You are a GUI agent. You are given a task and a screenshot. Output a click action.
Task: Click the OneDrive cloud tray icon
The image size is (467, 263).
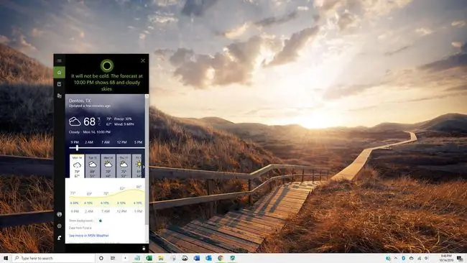411,258
